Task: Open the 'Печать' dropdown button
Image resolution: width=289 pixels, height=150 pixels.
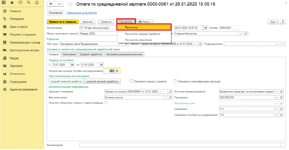Action: [x=146, y=22]
